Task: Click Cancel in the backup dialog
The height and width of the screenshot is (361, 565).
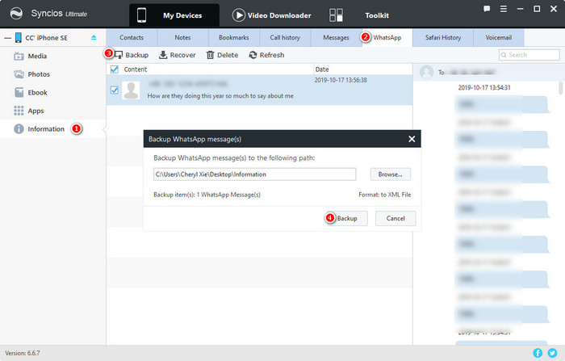Action: click(x=395, y=218)
